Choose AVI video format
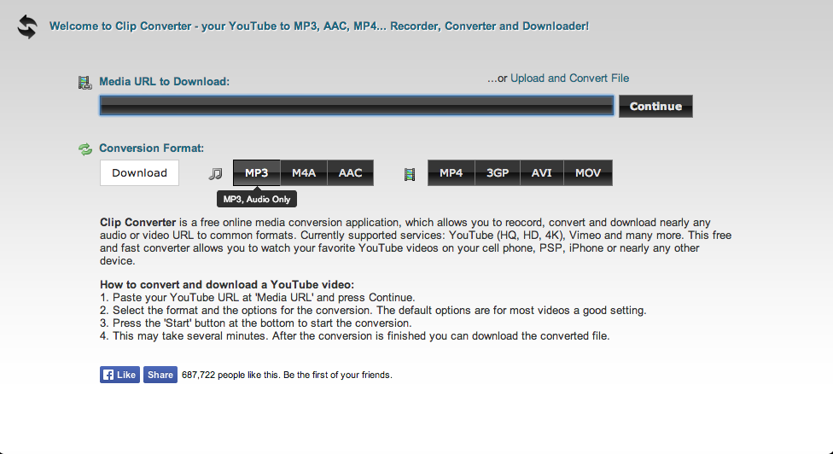Image resolution: width=833 pixels, height=454 pixels. coord(542,172)
